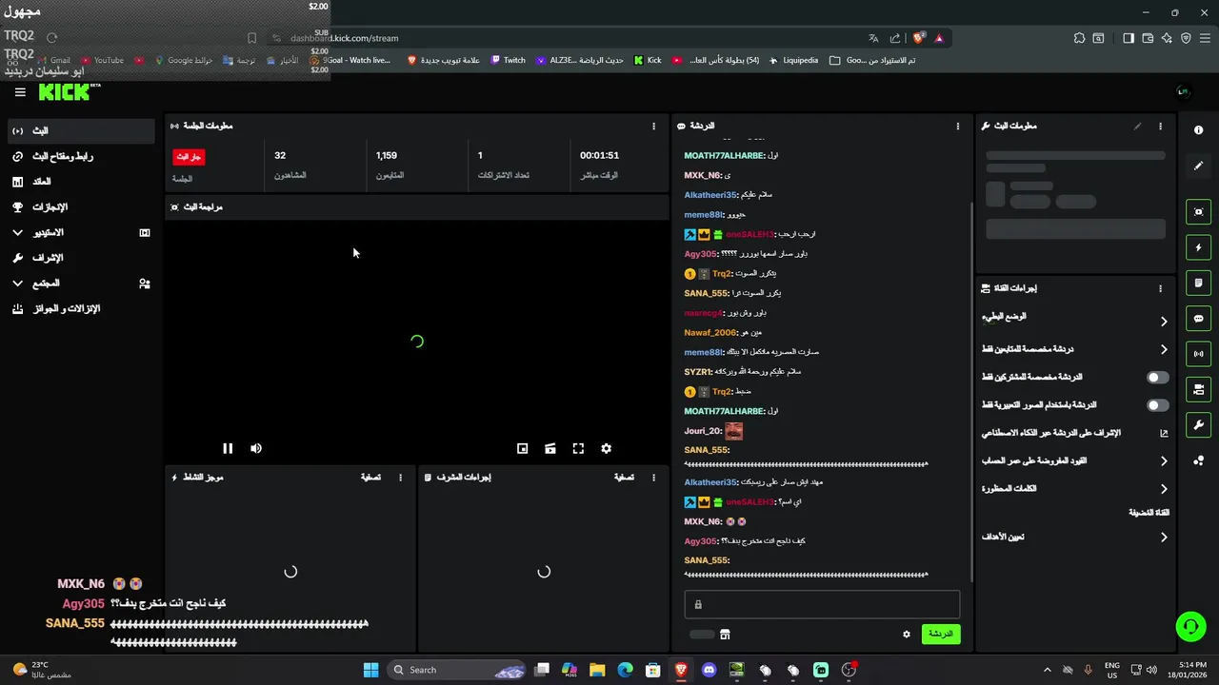
Task: Enter fullscreen in the stream preview
Action: click(x=578, y=448)
